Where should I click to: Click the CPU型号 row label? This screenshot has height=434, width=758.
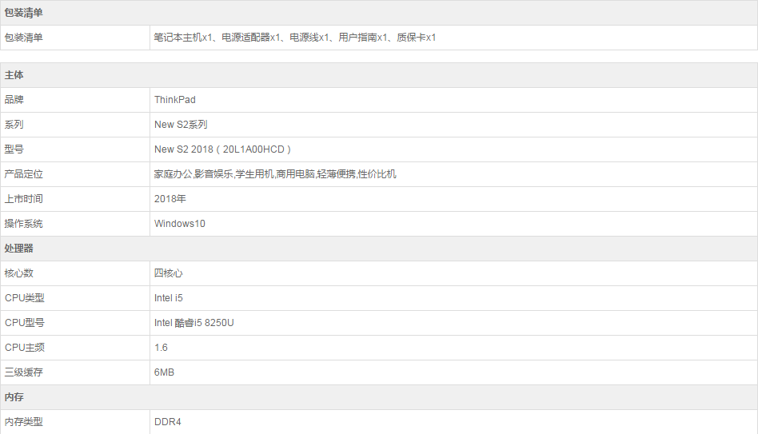click(24, 323)
